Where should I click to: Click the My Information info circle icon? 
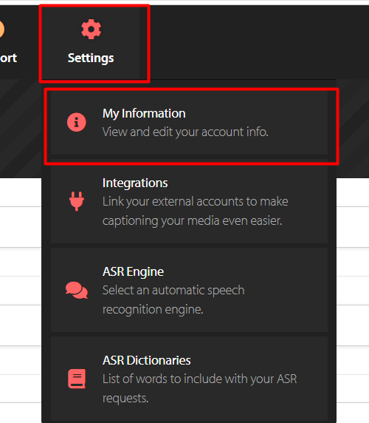77,122
